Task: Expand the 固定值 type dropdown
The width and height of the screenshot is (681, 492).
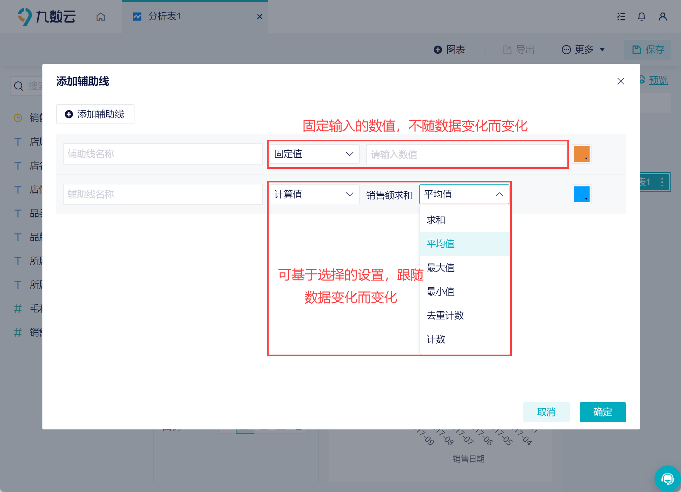Action: [314, 154]
